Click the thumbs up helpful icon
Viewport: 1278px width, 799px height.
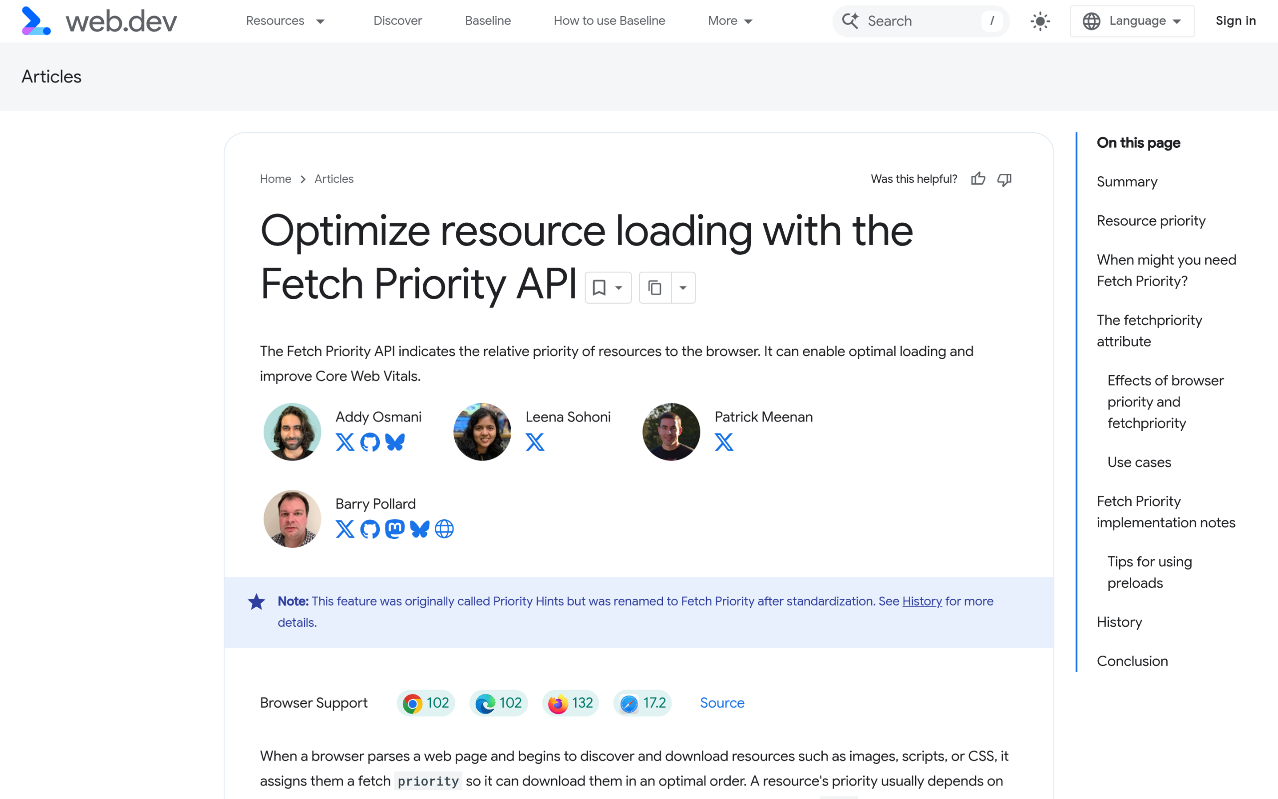(x=977, y=179)
